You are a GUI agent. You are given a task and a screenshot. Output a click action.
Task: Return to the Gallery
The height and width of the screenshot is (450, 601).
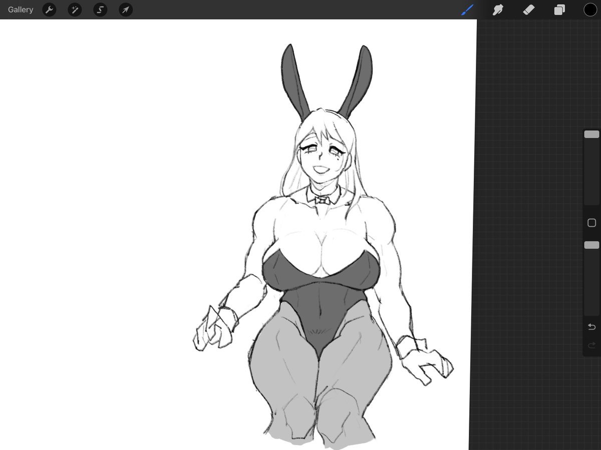[20, 9]
